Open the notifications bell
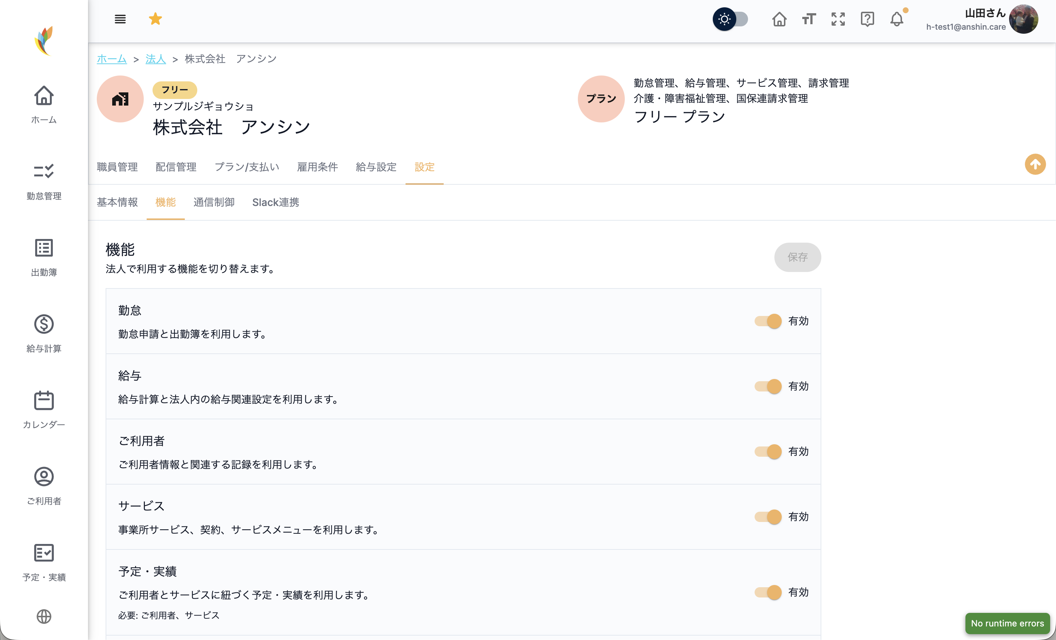Screen dimensions: 1056x640 click(x=896, y=19)
